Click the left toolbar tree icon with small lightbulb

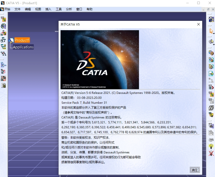tap(3, 47)
